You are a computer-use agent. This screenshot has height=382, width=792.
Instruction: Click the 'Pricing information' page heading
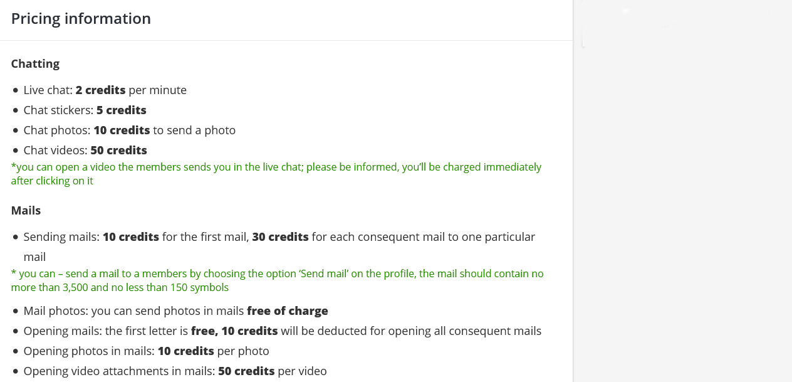(x=81, y=19)
